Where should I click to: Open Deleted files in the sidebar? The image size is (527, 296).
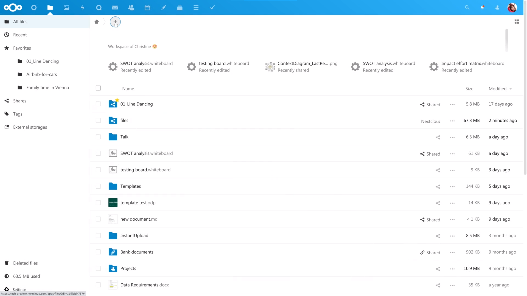pos(25,263)
